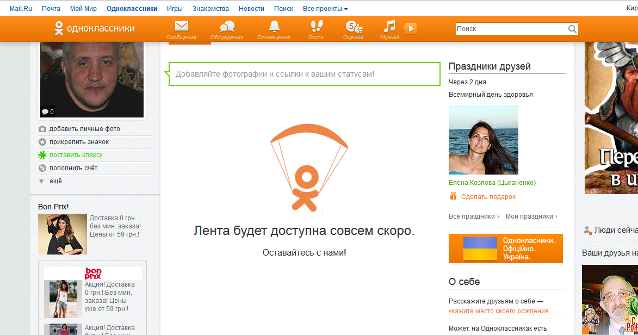
Task: Open Все праздники link
Action: pyautogui.click(x=474, y=216)
